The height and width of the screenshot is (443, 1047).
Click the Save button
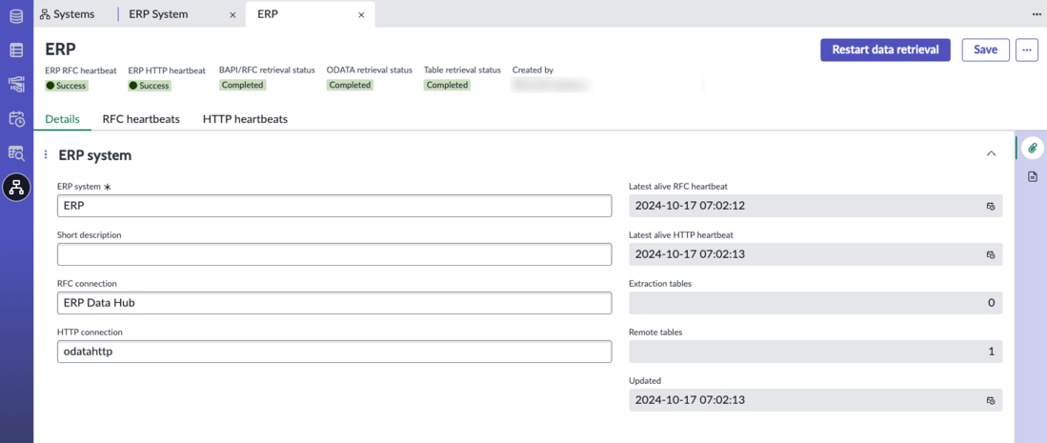[986, 50]
